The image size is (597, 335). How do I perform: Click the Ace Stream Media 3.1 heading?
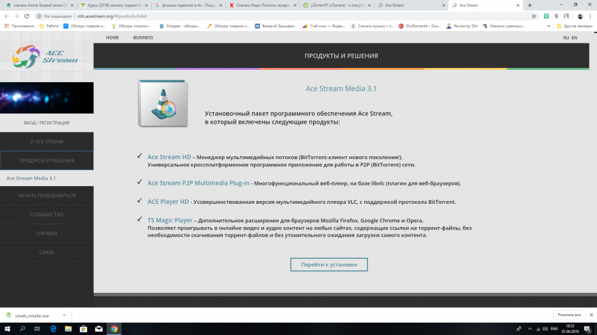click(341, 88)
